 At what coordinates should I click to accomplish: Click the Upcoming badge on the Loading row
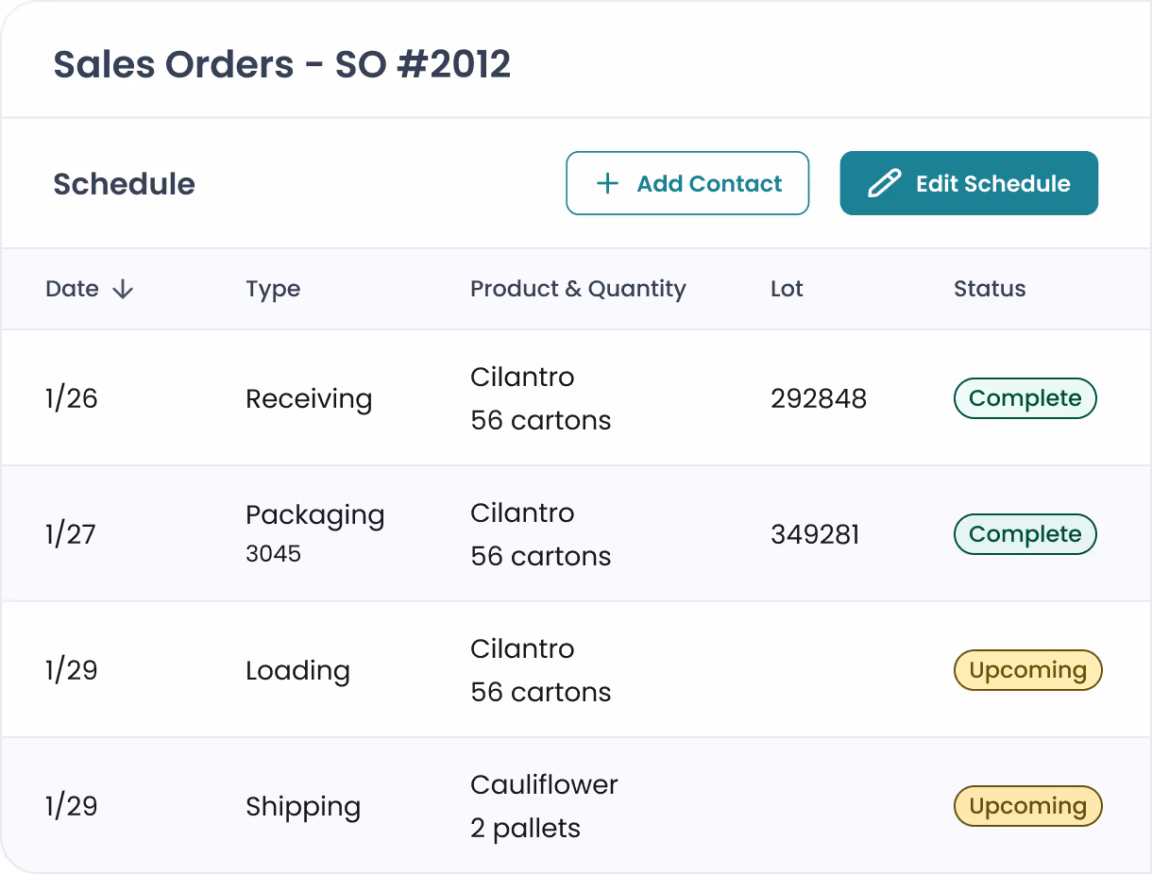pyautogui.click(x=1027, y=670)
